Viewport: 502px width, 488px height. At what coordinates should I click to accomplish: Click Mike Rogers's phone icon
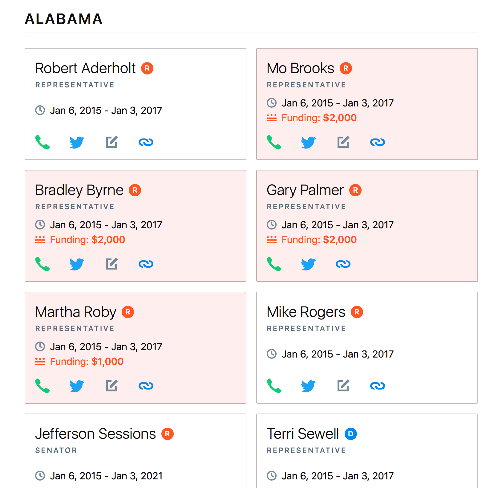(274, 386)
